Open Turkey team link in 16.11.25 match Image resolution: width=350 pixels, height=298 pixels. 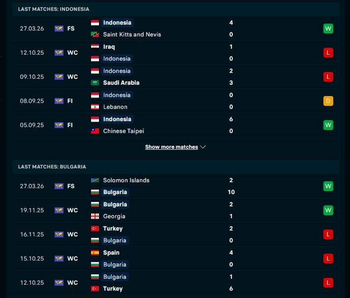113,229
